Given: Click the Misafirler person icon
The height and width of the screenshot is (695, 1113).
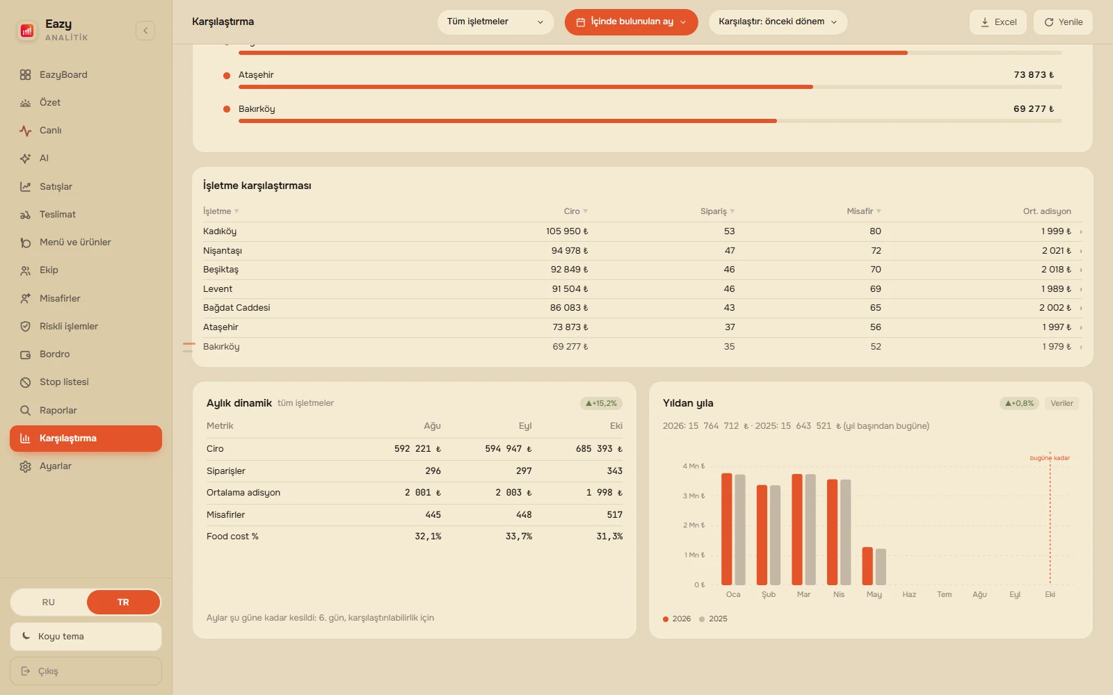Looking at the screenshot, I should pos(26,299).
